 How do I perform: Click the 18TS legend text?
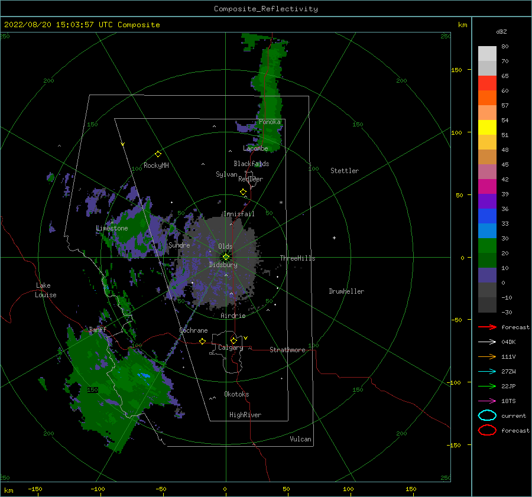(x=508, y=401)
